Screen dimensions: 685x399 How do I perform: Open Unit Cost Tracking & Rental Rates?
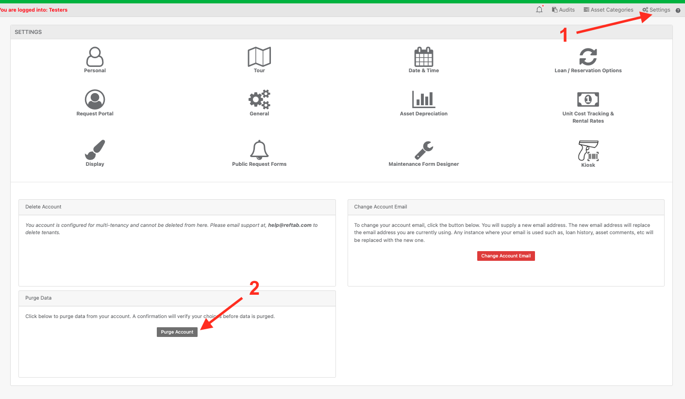(x=588, y=100)
